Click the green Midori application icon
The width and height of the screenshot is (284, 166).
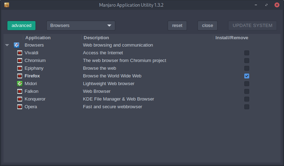click(20, 84)
